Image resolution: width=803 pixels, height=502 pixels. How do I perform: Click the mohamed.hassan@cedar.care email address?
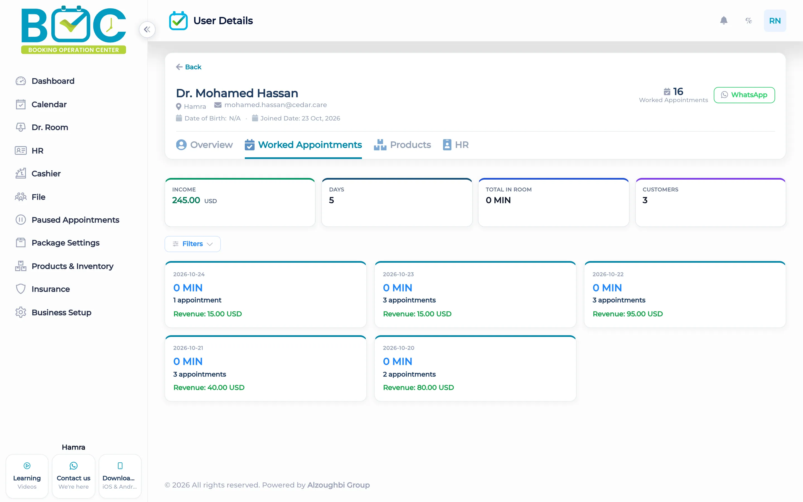[275, 105]
